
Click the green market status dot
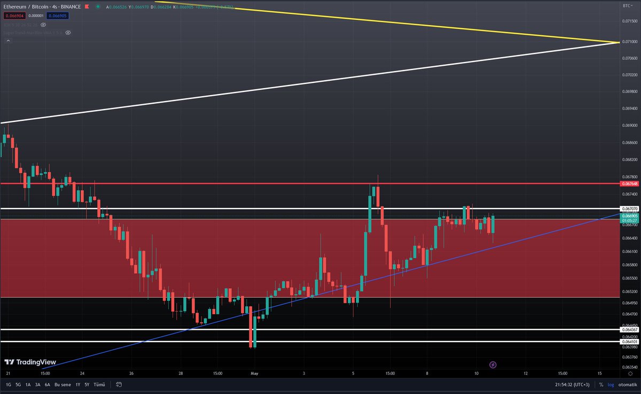[x=99, y=6]
